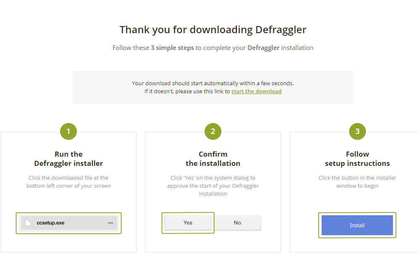Click the Thank you for downloading Defraggler heading
Viewport: 418px width, 270px height.
pos(213,29)
